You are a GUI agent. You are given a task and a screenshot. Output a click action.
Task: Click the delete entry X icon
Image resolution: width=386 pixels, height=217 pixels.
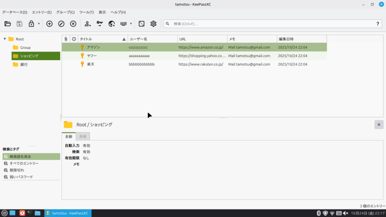coord(73,24)
